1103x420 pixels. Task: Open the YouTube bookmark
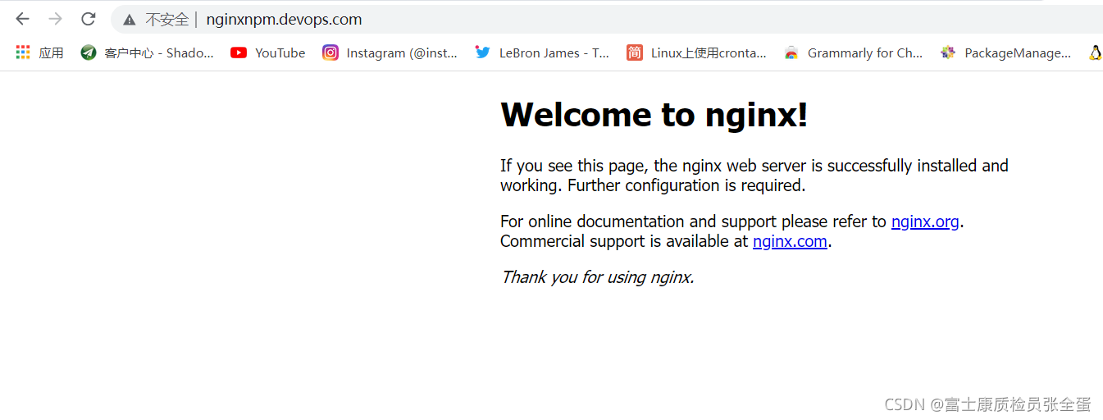click(x=268, y=52)
